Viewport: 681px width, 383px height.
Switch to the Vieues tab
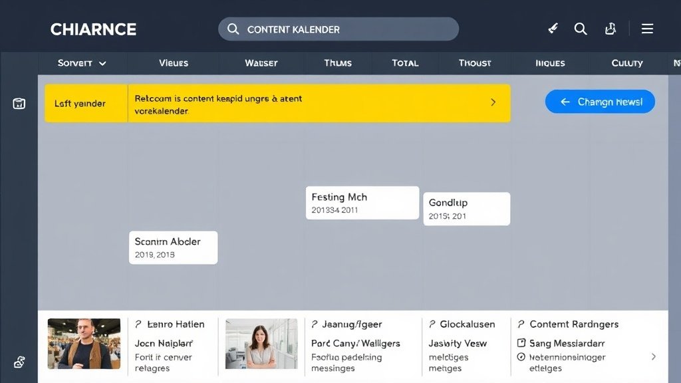(x=174, y=63)
